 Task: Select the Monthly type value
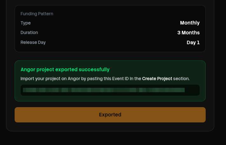click(189, 23)
